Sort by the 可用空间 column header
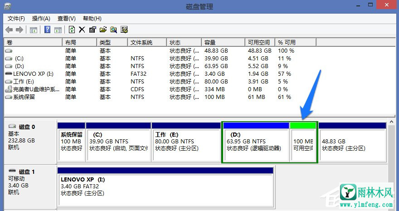399x211 pixels. pos(260,43)
